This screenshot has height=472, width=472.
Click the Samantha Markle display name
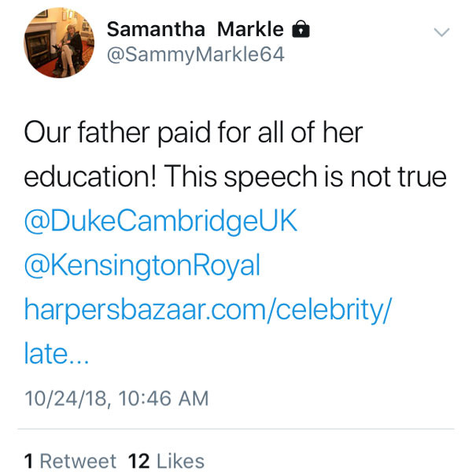point(195,30)
